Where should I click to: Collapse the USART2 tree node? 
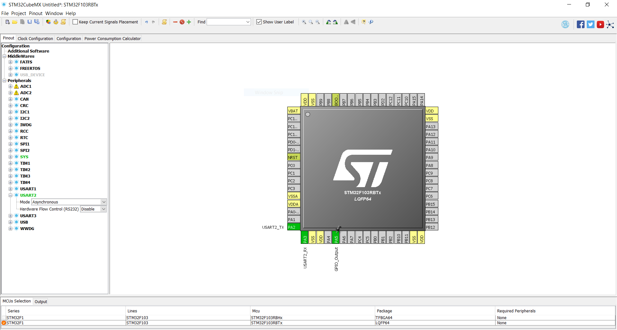point(10,195)
